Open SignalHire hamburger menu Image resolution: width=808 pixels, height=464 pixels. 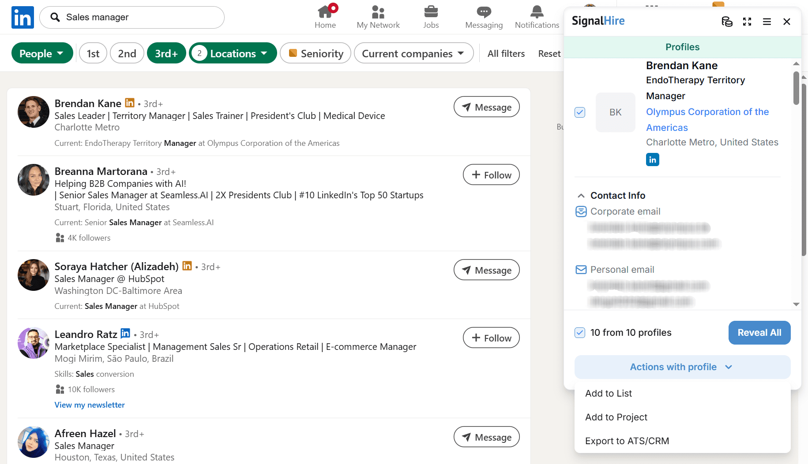[x=767, y=22]
